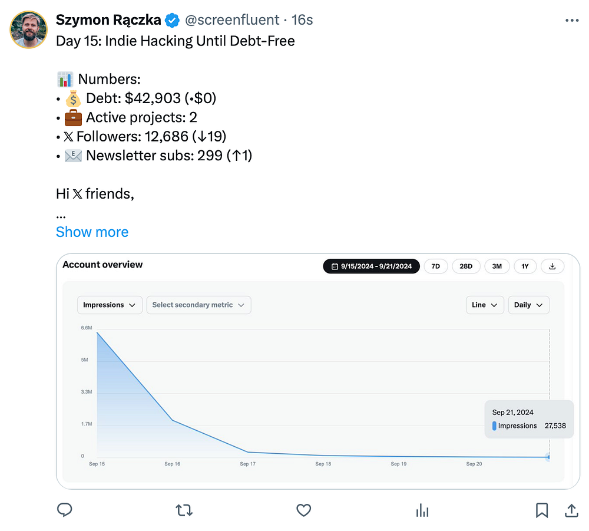589x531 pixels.
Task: Bookmark this post
Action: click(x=542, y=510)
